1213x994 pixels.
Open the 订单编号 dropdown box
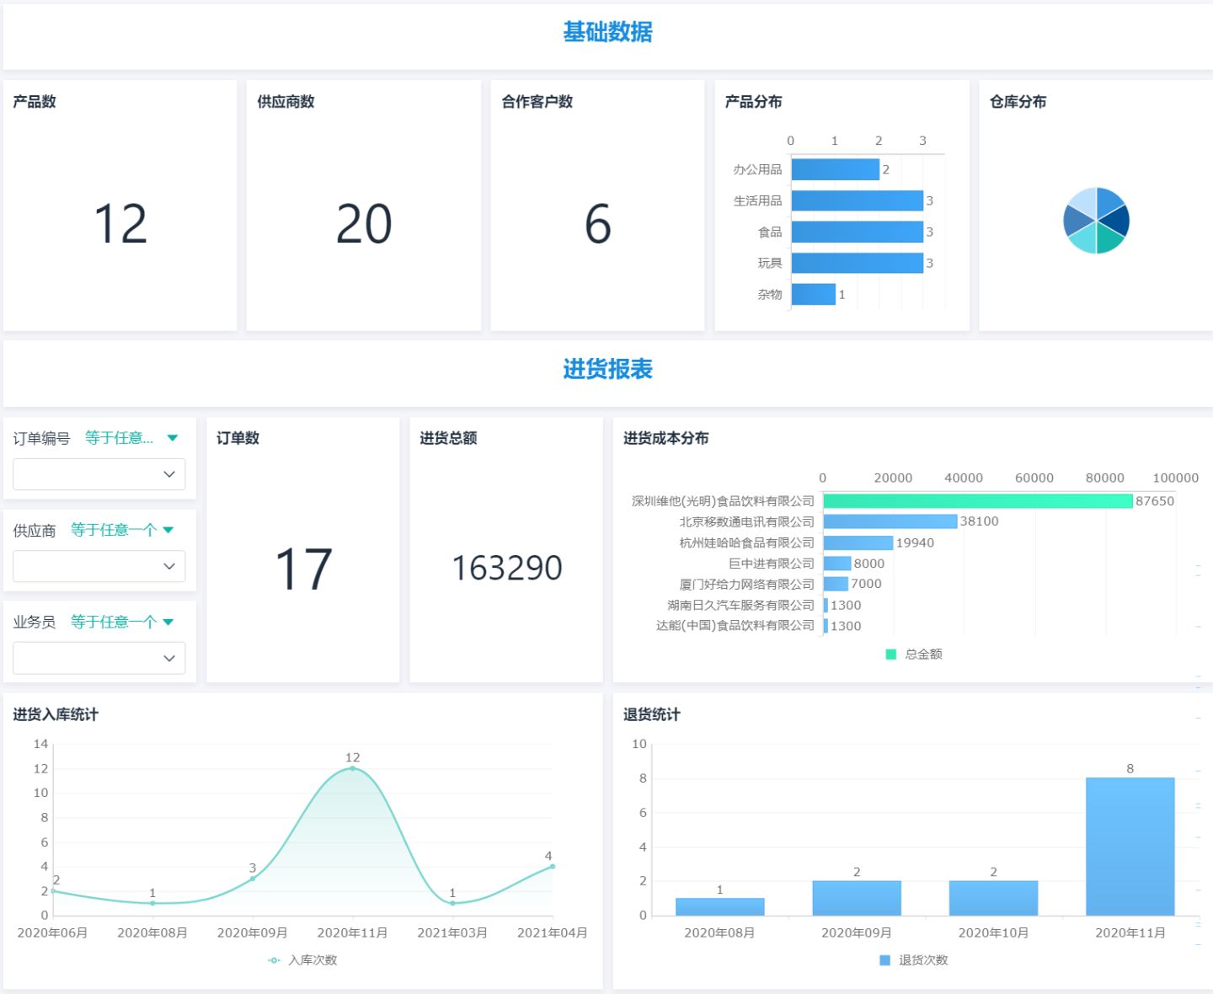coord(99,474)
